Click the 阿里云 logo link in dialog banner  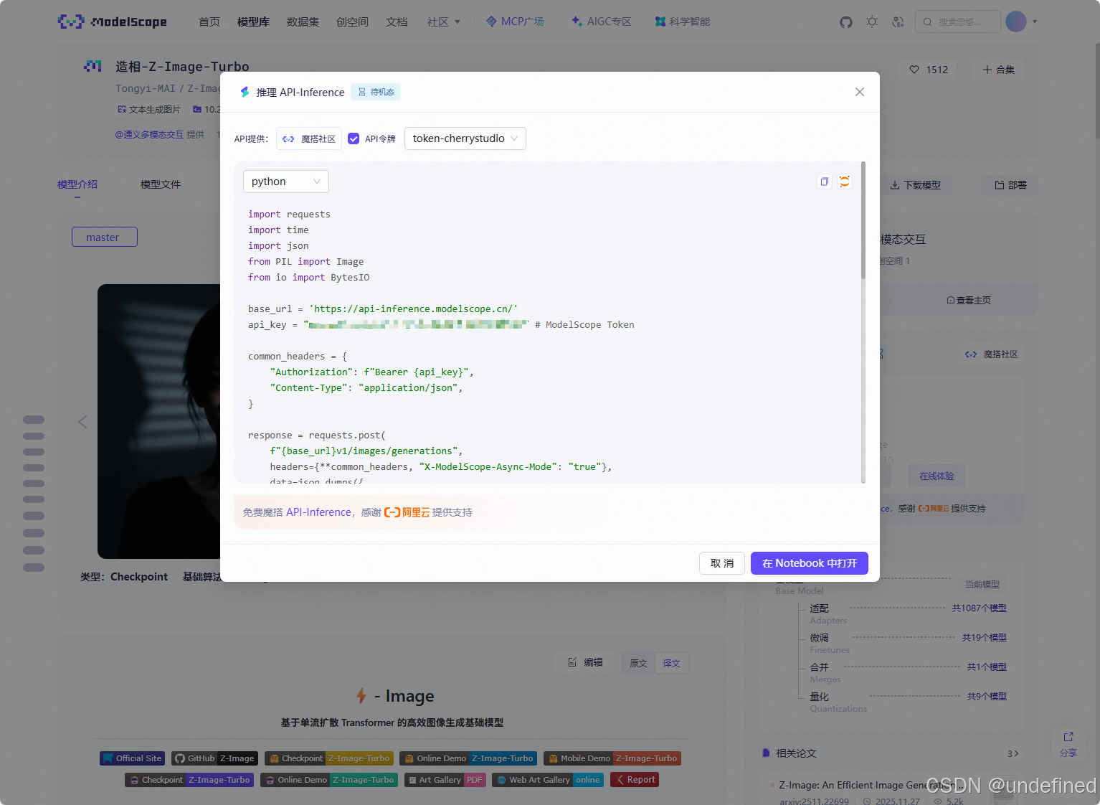[407, 512]
